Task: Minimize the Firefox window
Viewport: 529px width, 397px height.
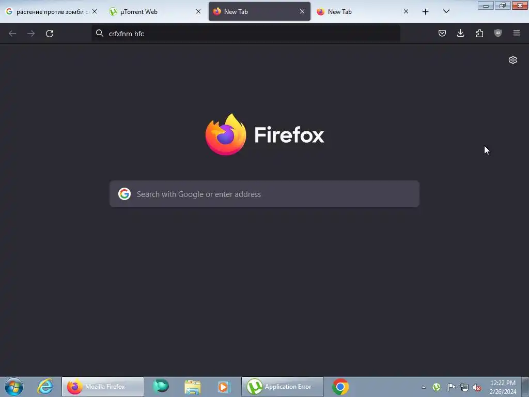Action: (486, 5)
